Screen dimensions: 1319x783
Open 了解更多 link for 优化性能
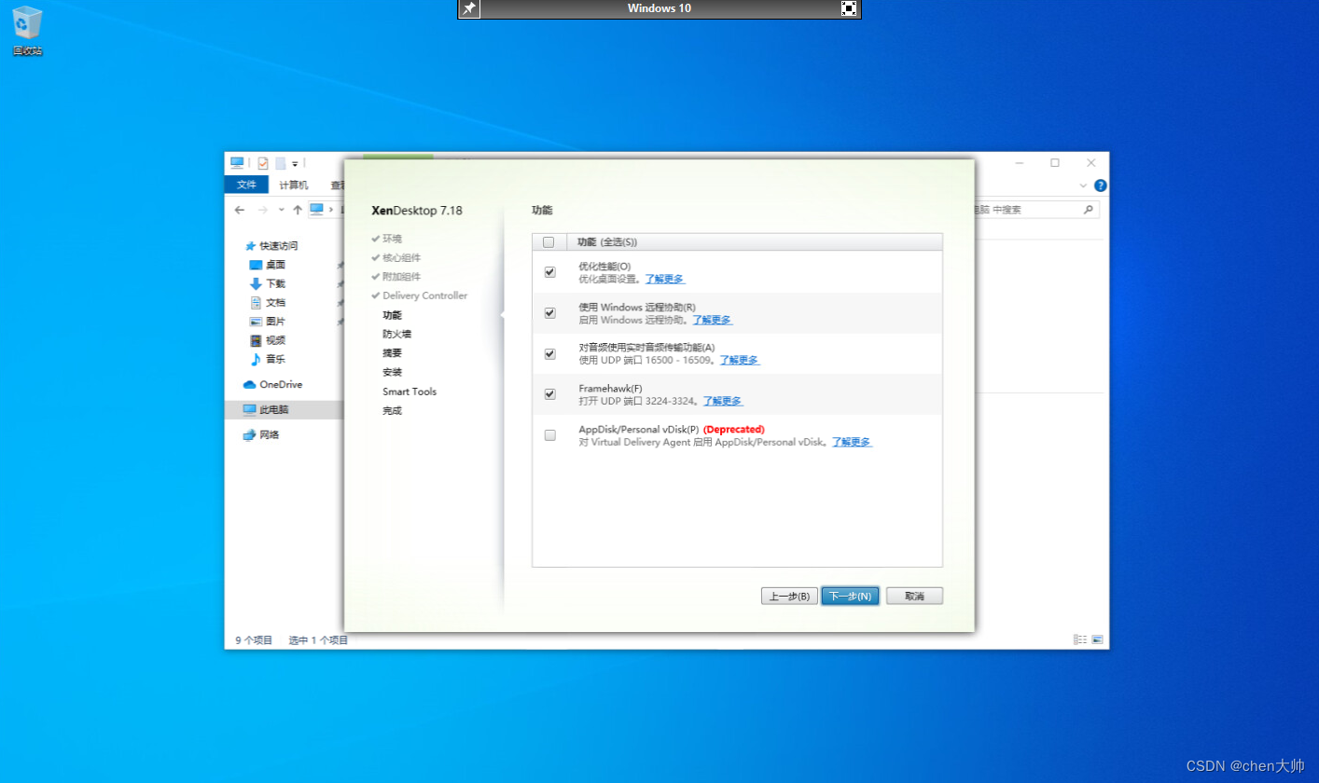pos(665,279)
